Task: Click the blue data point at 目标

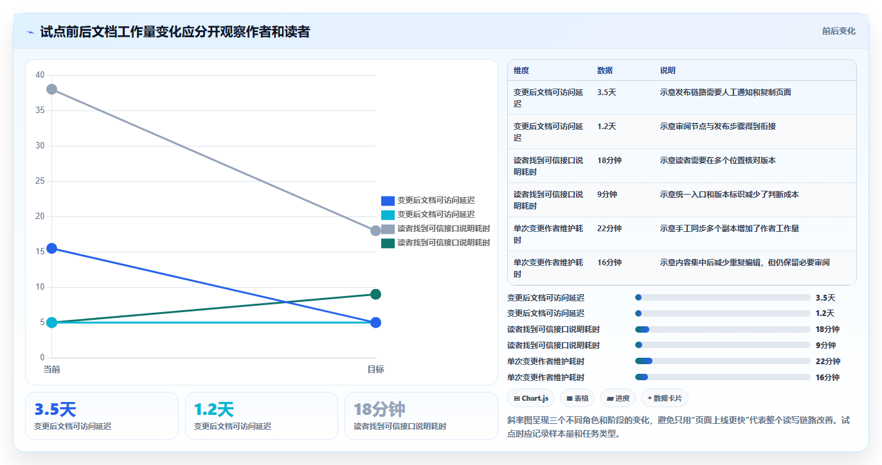Action: (376, 322)
